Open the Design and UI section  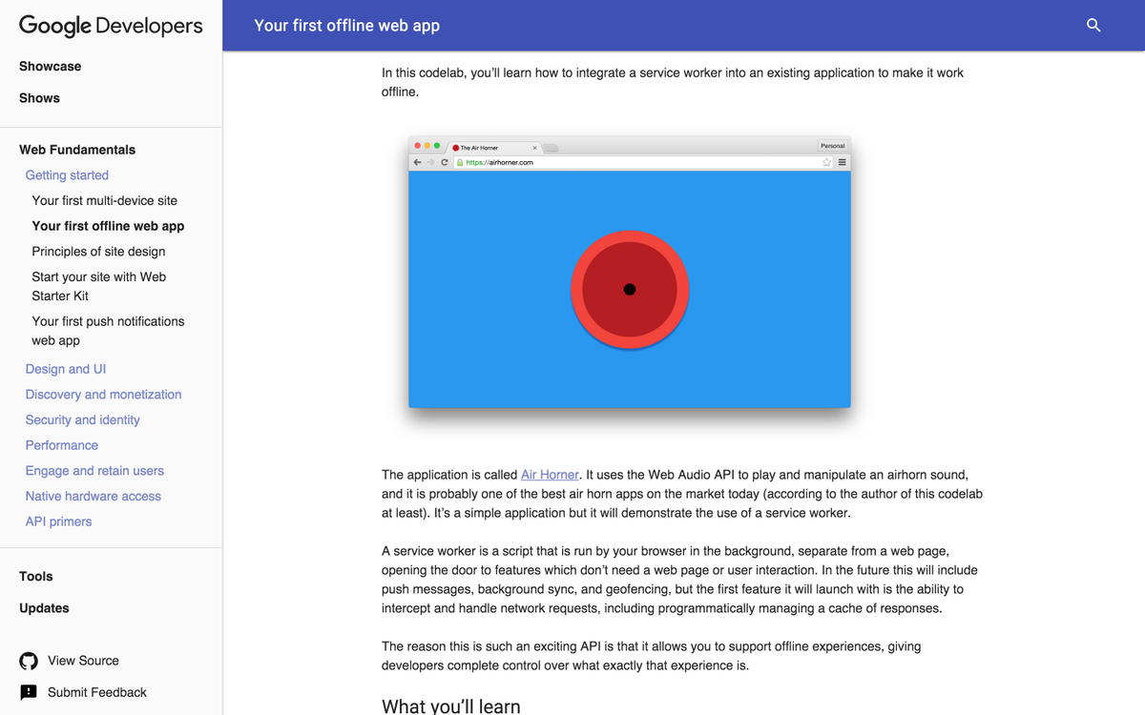(65, 369)
